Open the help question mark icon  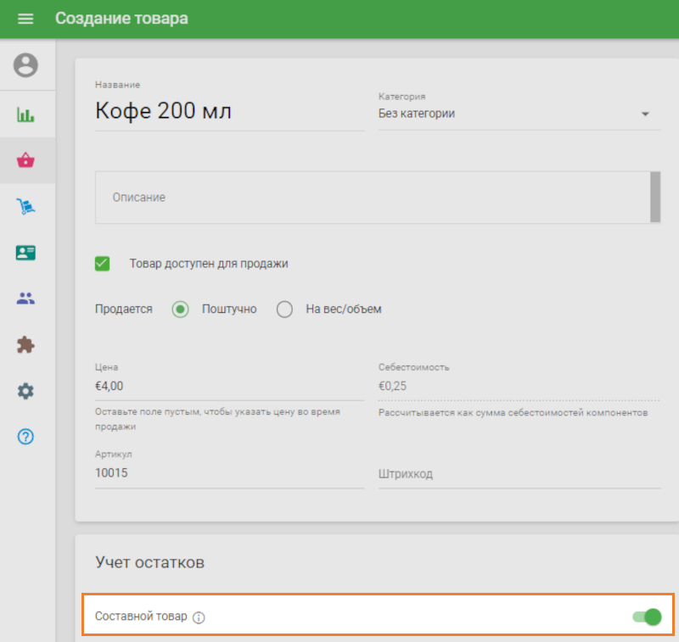tap(26, 437)
